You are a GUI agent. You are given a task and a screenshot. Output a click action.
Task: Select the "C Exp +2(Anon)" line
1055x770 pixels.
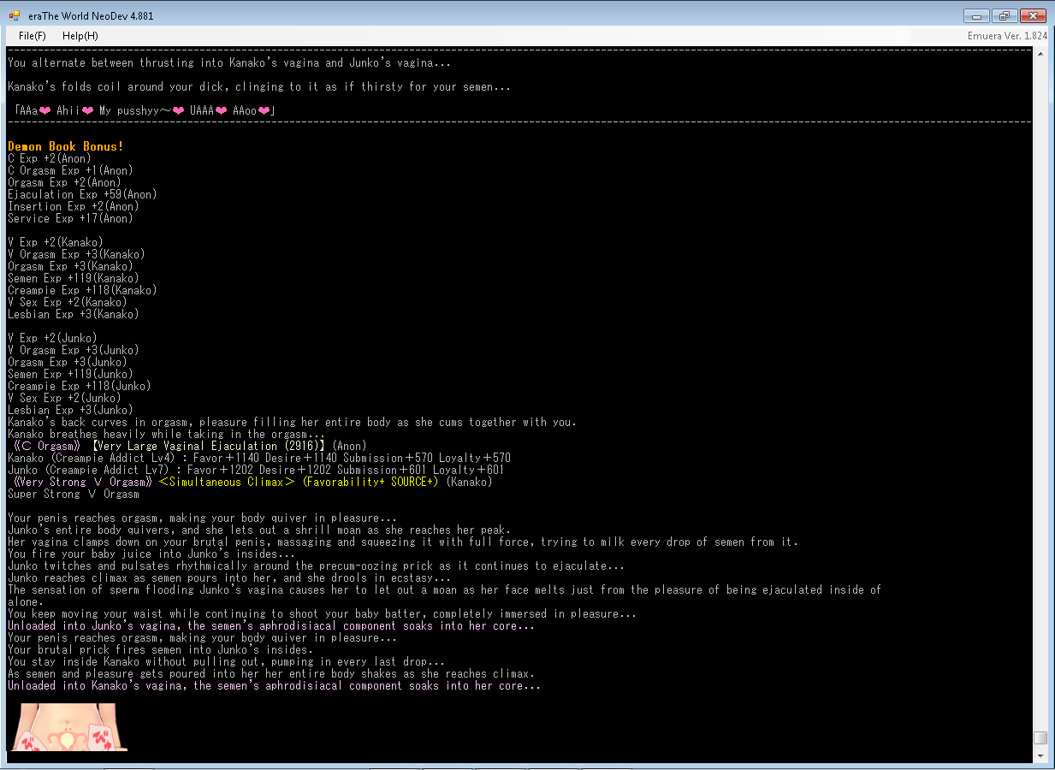click(49, 158)
